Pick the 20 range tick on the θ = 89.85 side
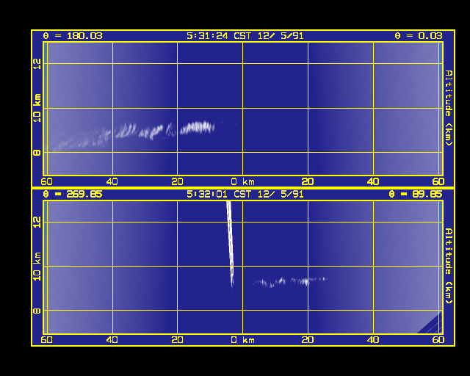The height and width of the screenshot is (376, 470). (308, 340)
